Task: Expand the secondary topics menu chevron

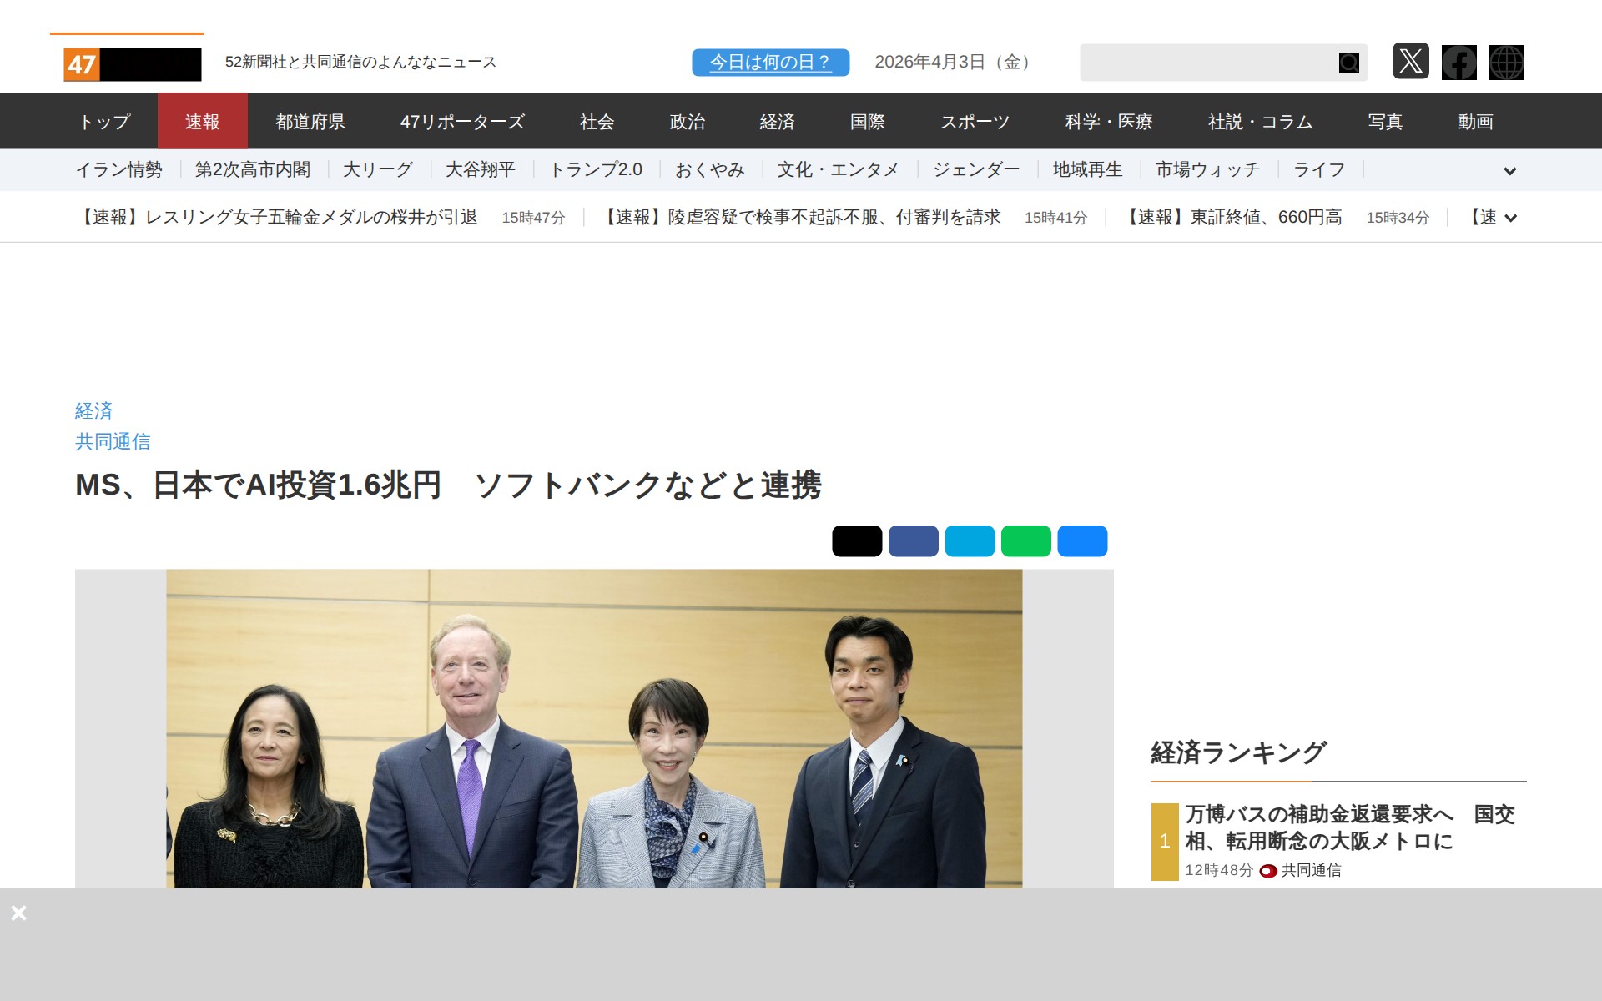Action: 1510,170
